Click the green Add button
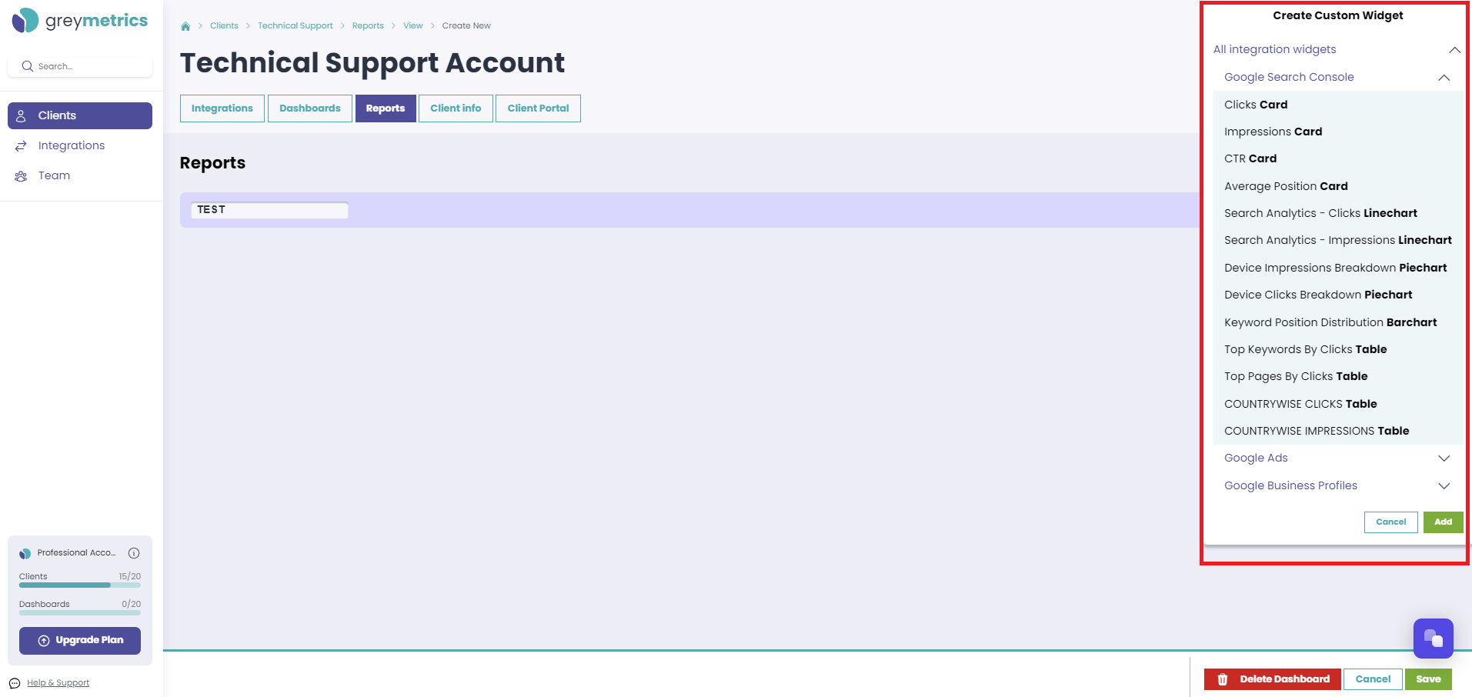1472x697 pixels. tap(1443, 522)
